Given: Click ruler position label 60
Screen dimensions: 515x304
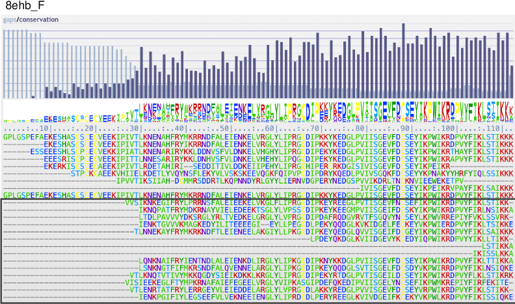Looking at the screenshot, I should (269, 128).
